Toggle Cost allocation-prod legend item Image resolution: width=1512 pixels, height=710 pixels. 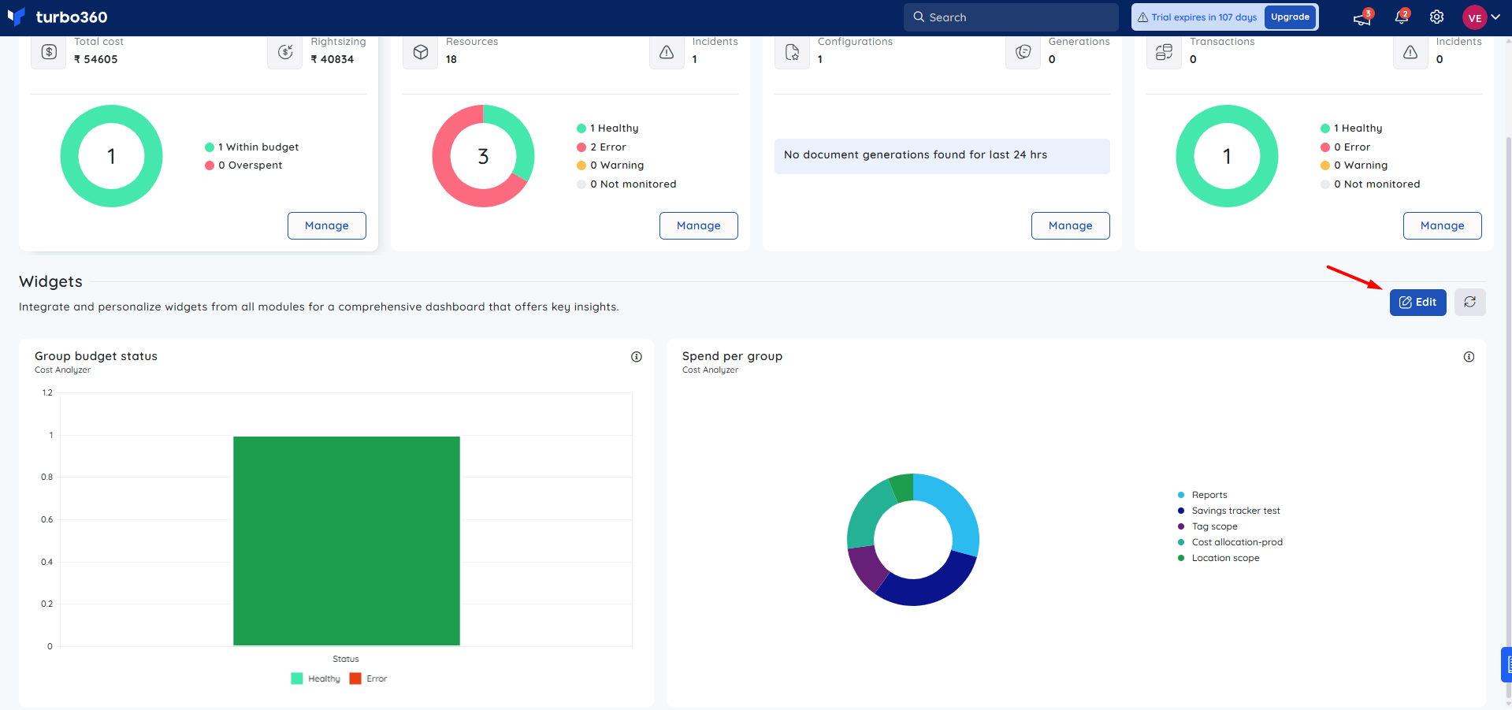pyautogui.click(x=1230, y=542)
